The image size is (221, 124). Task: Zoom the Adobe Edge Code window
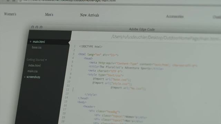tap(41, 27)
